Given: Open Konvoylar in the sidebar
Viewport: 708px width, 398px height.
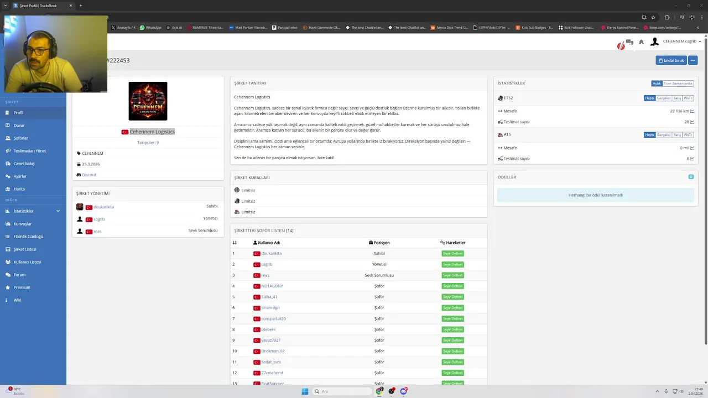Looking at the screenshot, I should point(33,224).
